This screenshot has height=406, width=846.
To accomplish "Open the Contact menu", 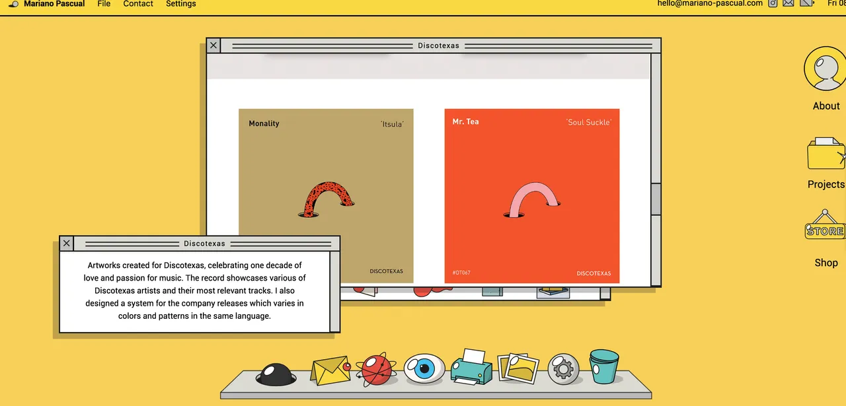I will [x=138, y=4].
